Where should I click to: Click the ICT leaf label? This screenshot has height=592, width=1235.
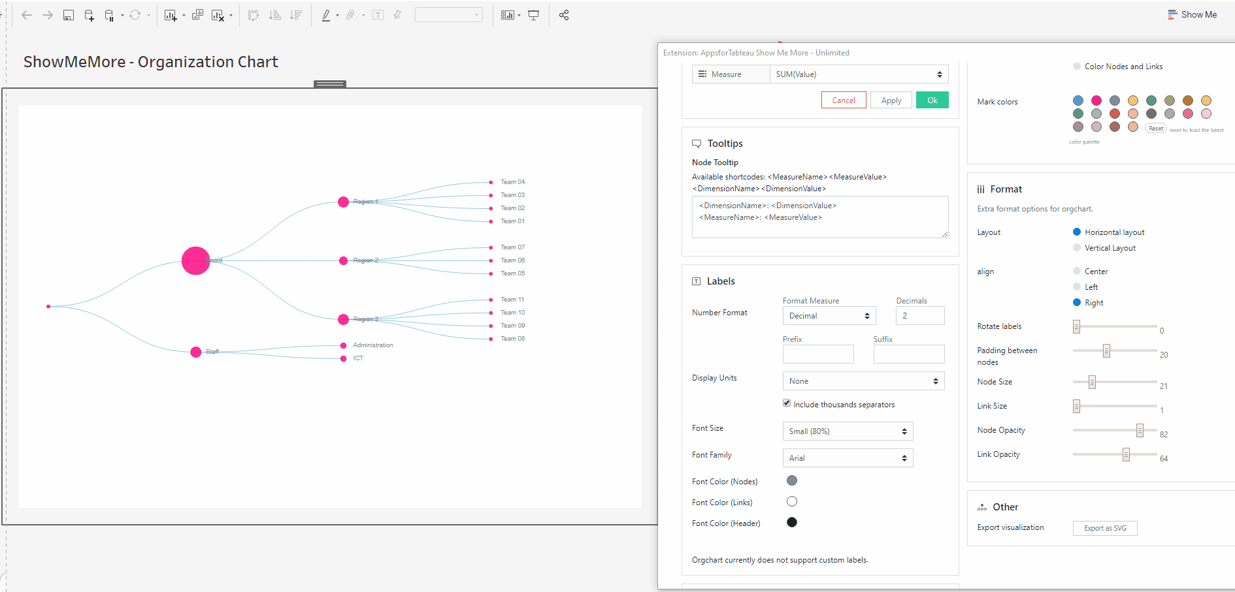tap(358, 358)
